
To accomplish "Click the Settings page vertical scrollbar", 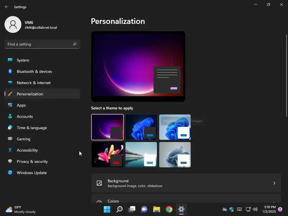I will [287, 75].
